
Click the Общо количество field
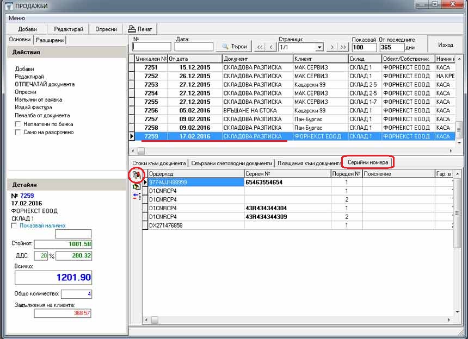(x=76, y=294)
